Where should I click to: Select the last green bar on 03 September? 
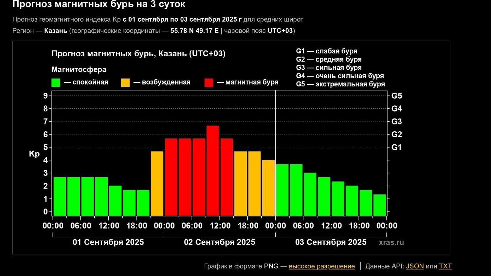(380, 205)
